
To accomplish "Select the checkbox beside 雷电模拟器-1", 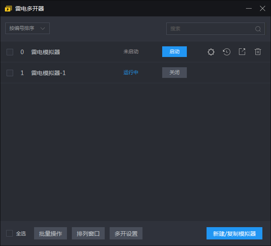I will coord(10,73).
